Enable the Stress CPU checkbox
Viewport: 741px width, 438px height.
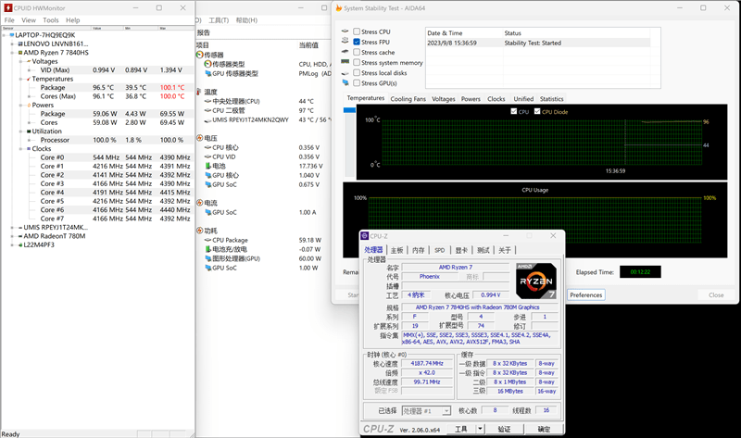tap(357, 31)
